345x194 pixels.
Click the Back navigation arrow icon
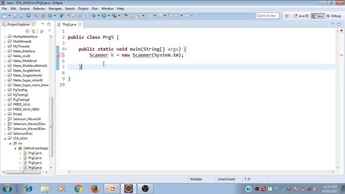click(177, 16)
